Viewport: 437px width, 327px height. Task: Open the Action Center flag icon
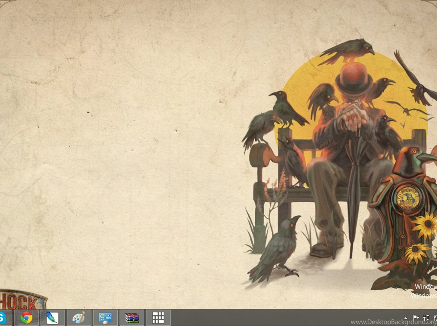[416, 318]
